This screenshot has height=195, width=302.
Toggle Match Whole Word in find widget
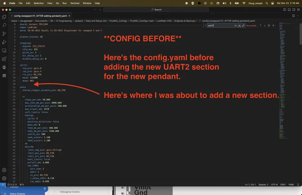click(x=239, y=25)
